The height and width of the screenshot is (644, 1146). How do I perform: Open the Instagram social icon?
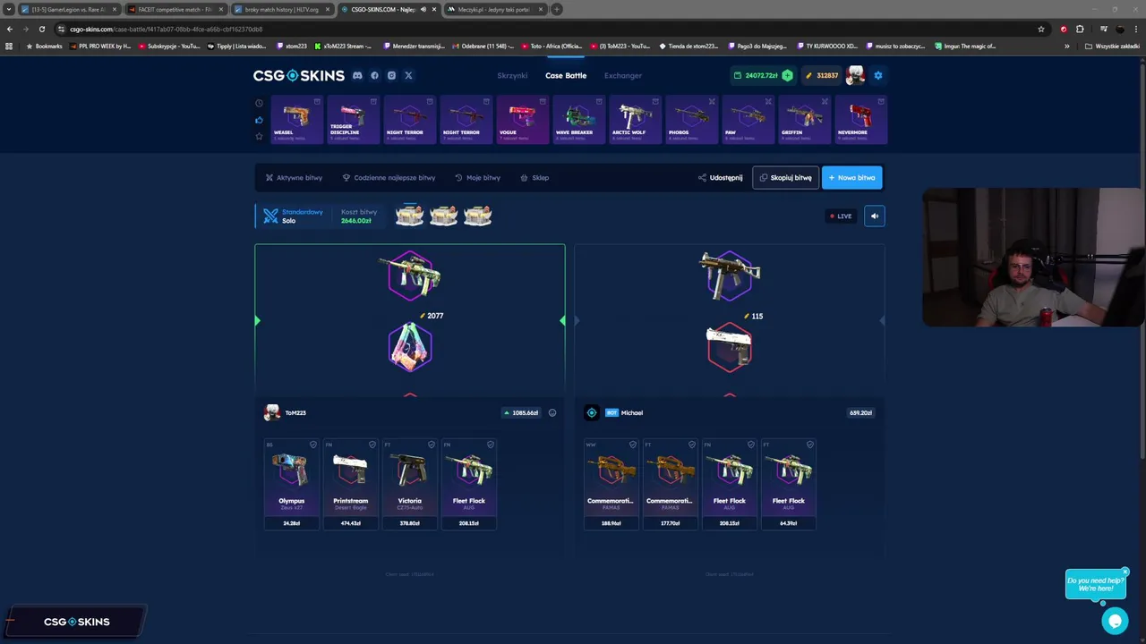coord(391,75)
